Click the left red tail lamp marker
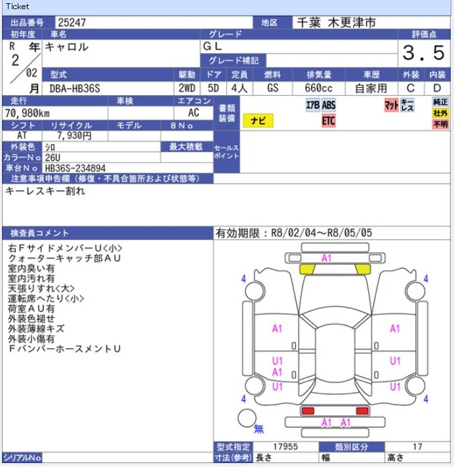Screen dimensions: 454x469 [x=308, y=411]
